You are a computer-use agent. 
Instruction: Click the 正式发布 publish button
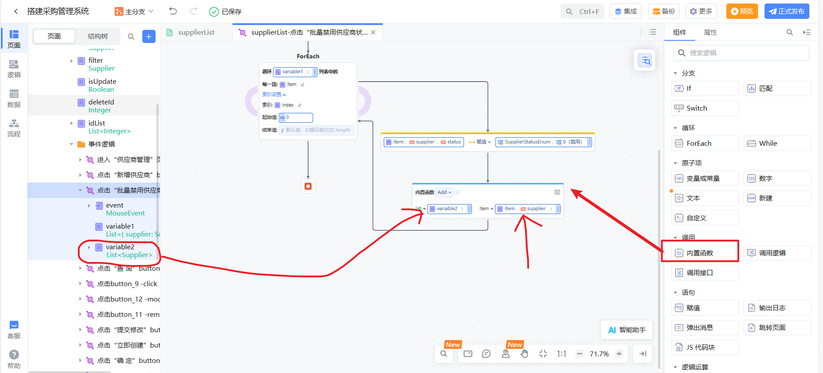click(787, 11)
